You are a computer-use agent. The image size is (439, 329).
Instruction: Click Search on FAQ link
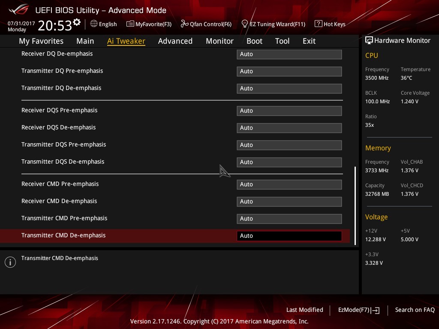pos(415,310)
